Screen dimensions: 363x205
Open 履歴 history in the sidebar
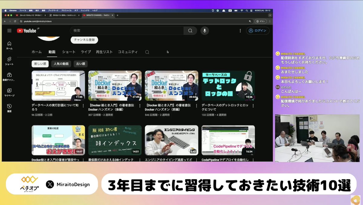(x=9, y=108)
